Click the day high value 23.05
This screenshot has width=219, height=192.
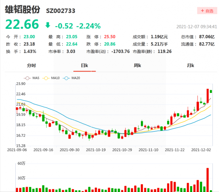click(72, 37)
